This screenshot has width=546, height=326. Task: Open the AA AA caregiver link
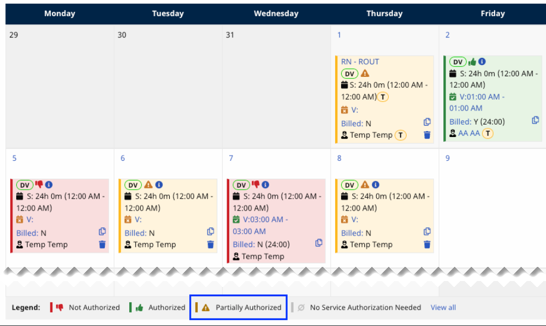click(x=469, y=133)
